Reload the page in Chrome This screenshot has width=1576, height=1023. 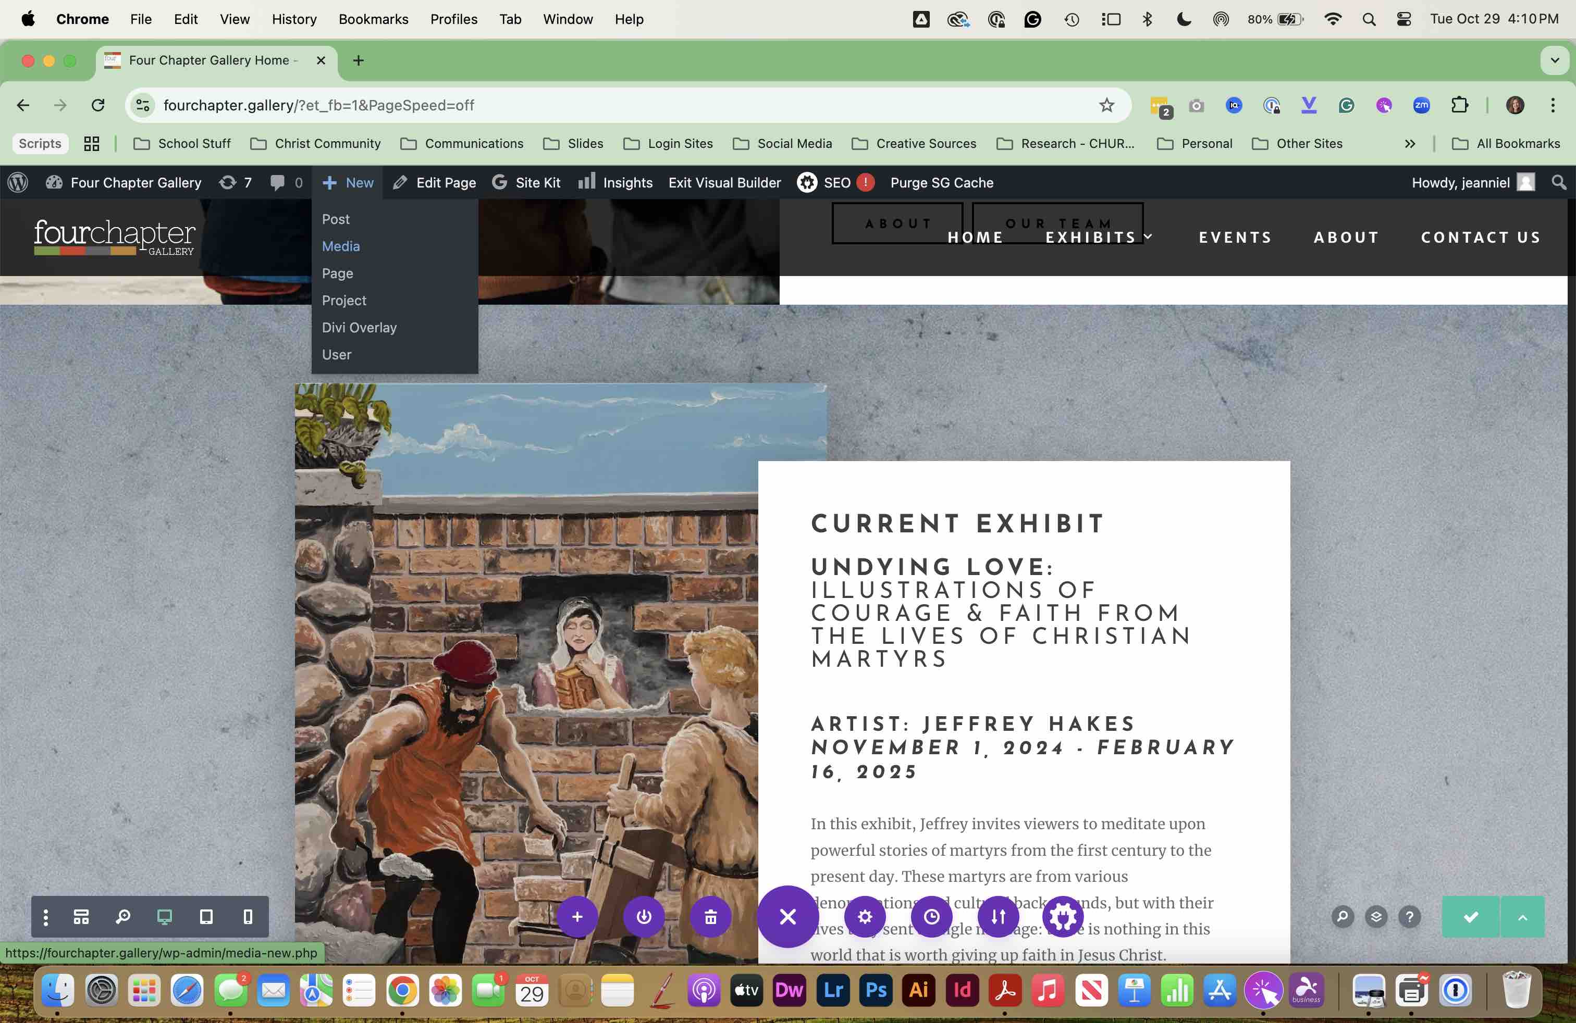click(x=98, y=105)
